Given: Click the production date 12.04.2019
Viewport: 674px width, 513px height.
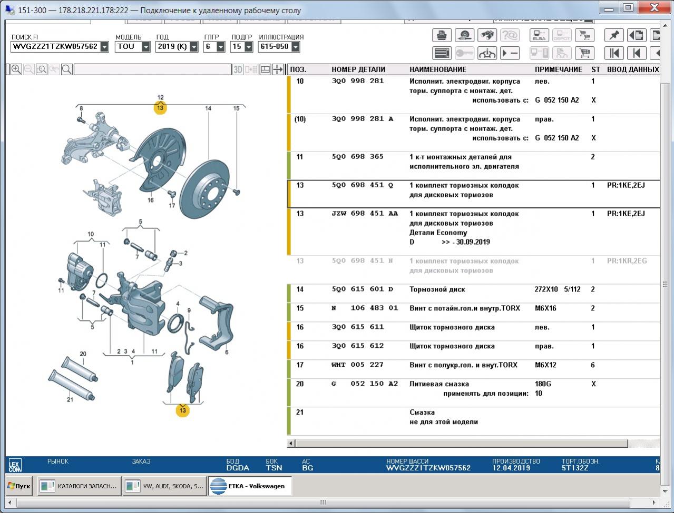Looking at the screenshot, I should coord(511,468).
